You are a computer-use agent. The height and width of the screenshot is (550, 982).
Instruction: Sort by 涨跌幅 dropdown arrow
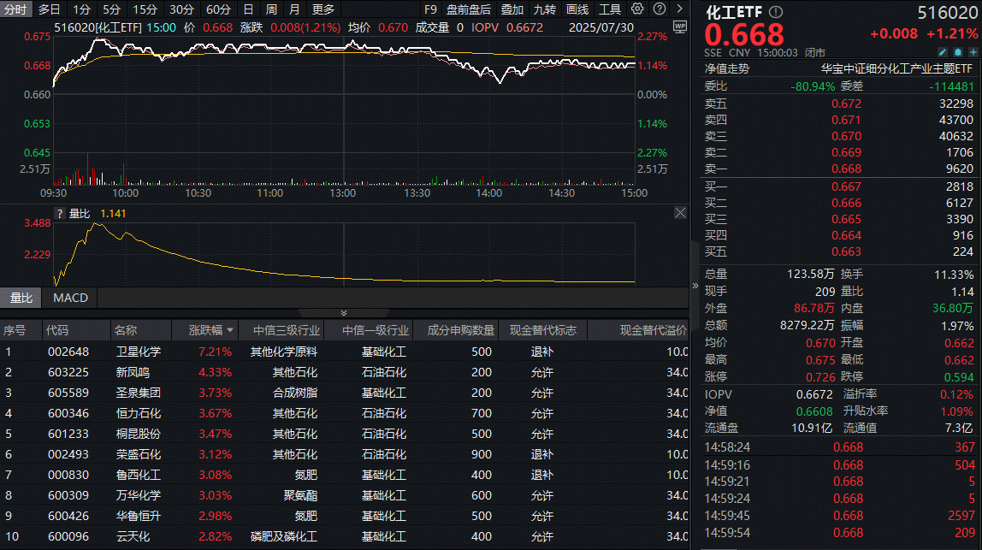[230, 330]
